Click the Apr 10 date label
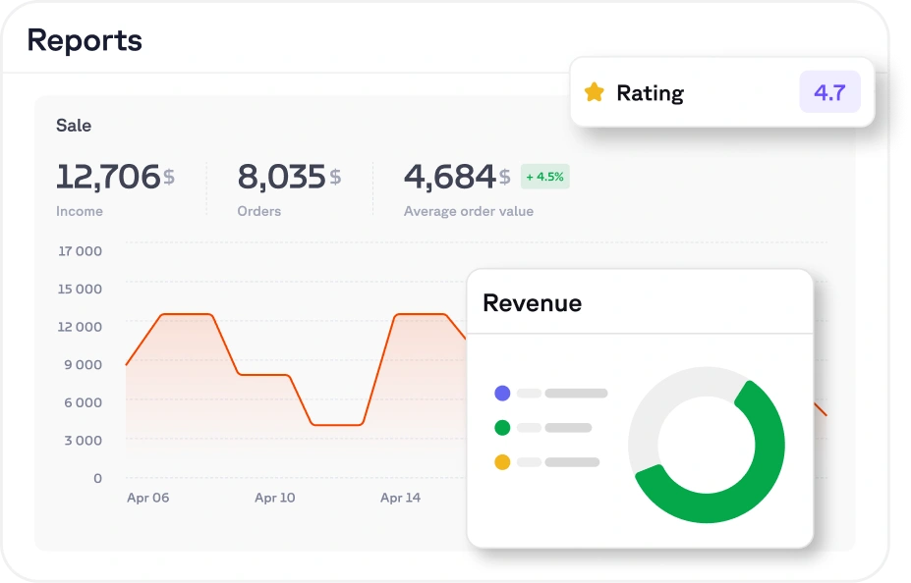This screenshot has height=583, width=911. pyautogui.click(x=275, y=498)
